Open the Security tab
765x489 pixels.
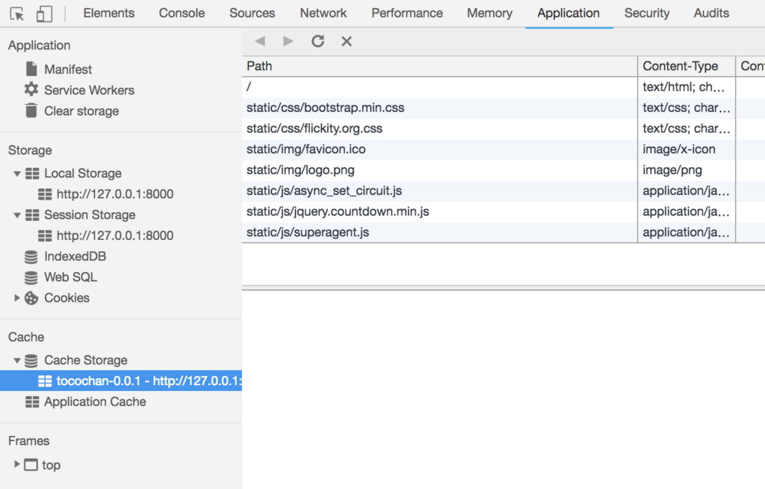[x=646, y=13]
